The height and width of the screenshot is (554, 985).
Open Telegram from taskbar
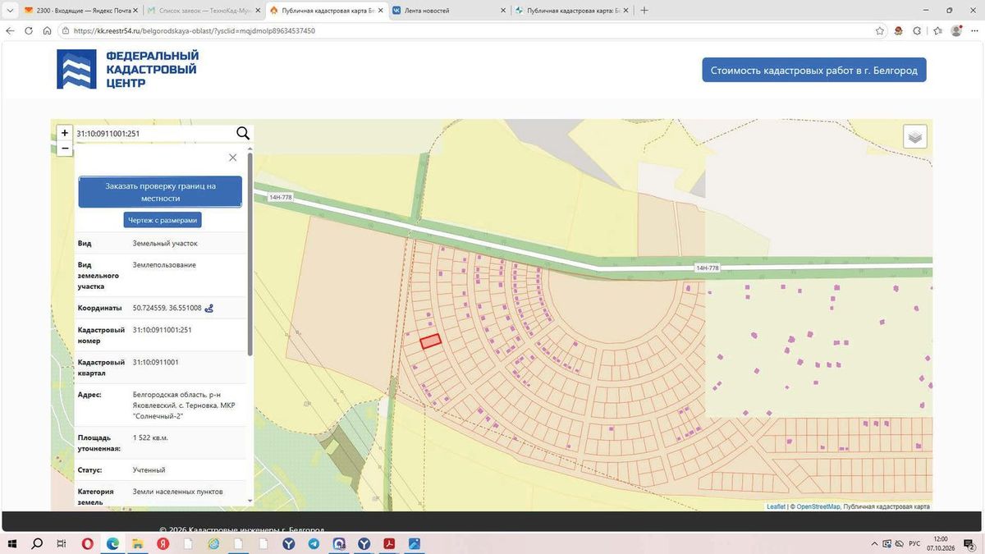coord(314,543)
